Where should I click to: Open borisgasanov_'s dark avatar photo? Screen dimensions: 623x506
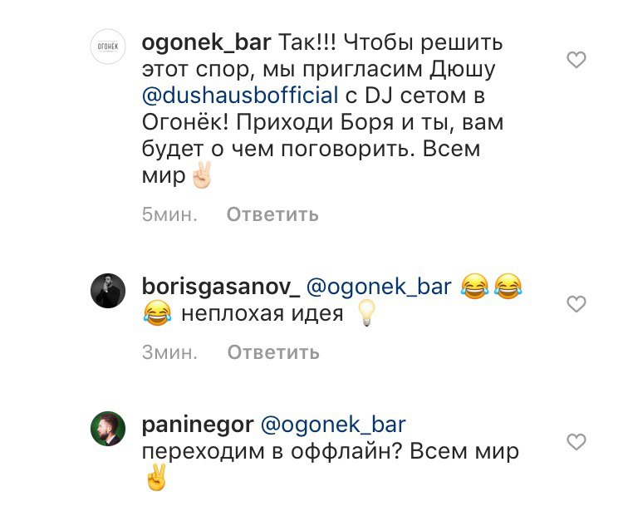(108, 291)
